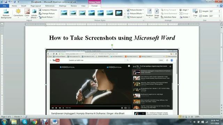Click the proofing check icon in status bar
The image size is (223, 125).
tap(26, 117)
